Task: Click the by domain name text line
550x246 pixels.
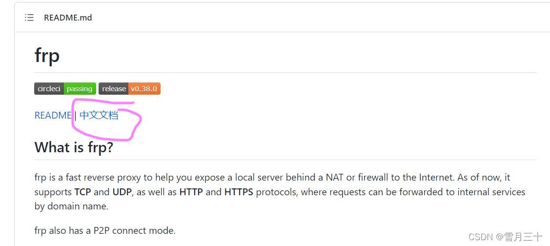Action: pyautogui.click(x=71, y=206)
